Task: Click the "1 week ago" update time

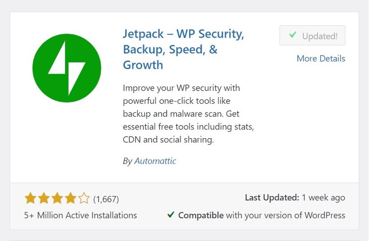Action: click(x=323, y=198)
